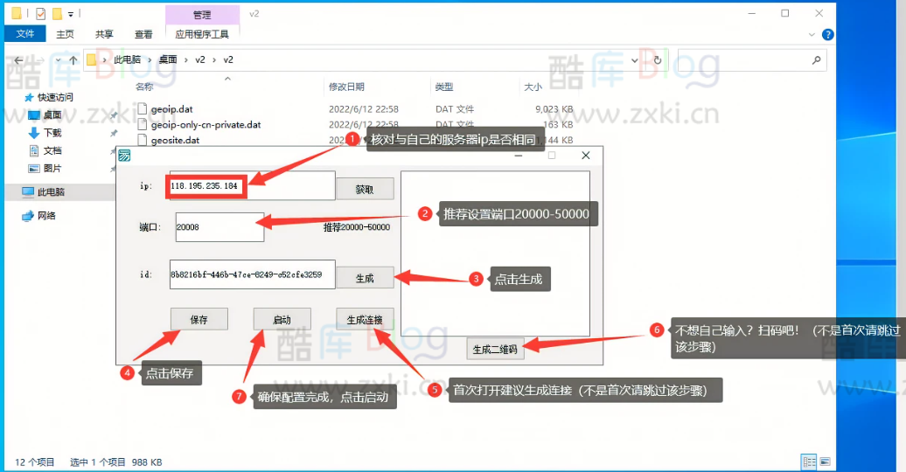Click the empty output pane in the dialog
This screenshot has width=906, height=472.
495,253
